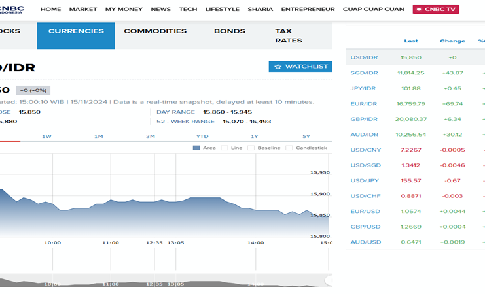Open the Commodities tab
This screenshot has width=485, height=294.
tap(155, 31)
